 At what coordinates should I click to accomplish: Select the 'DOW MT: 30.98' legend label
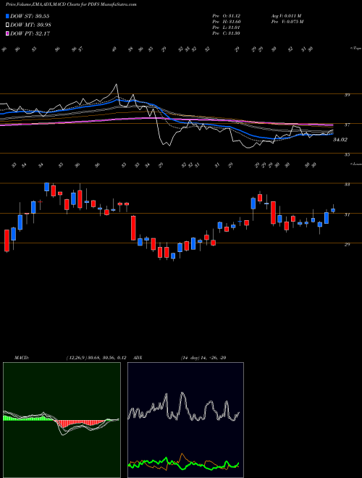[30, 25]
